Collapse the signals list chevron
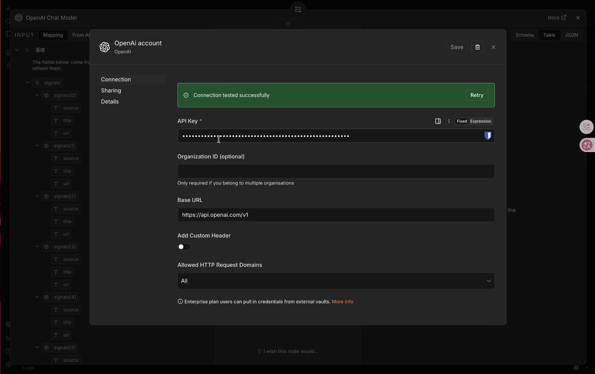The height and width of the screenshot is (374, 595). pos(27,82)
